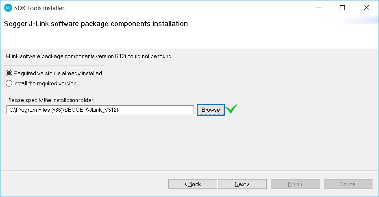Image resolution: width=379 pixels, height=197 pixels.
Task: Proceed with the Next button
Action: 242,184
